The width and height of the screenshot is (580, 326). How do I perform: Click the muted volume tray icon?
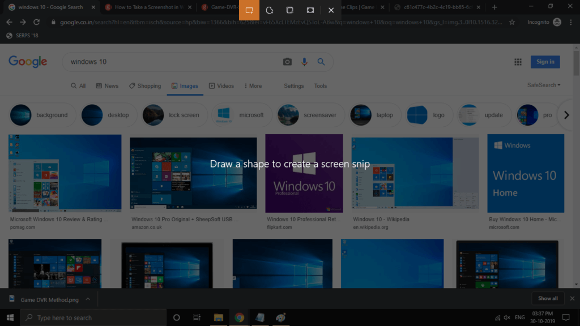507,318
